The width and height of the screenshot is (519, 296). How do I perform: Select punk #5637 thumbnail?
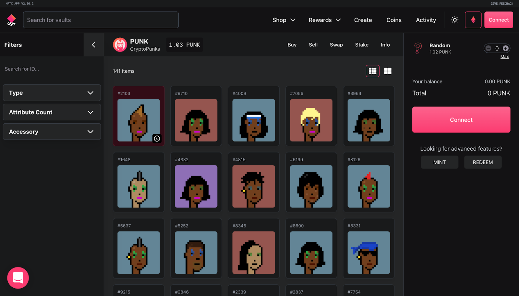(x=139, y=253)
